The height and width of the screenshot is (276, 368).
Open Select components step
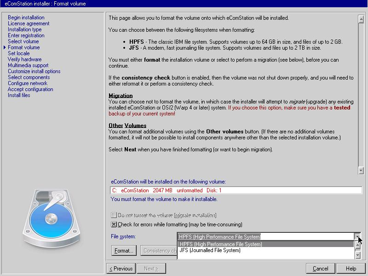(x=29, y=77)
